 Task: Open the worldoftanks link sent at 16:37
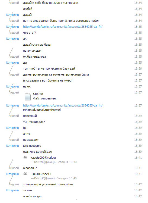[x=63, y=105]
